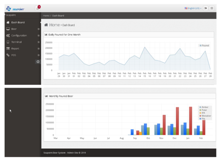Click the Seapoint logo
223x165 pixels.
(x=15, y=9)
